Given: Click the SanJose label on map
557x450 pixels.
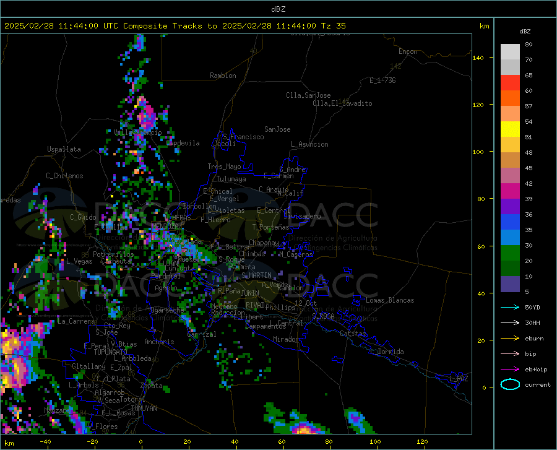Looking at the screenshot, I should [277, 129].
